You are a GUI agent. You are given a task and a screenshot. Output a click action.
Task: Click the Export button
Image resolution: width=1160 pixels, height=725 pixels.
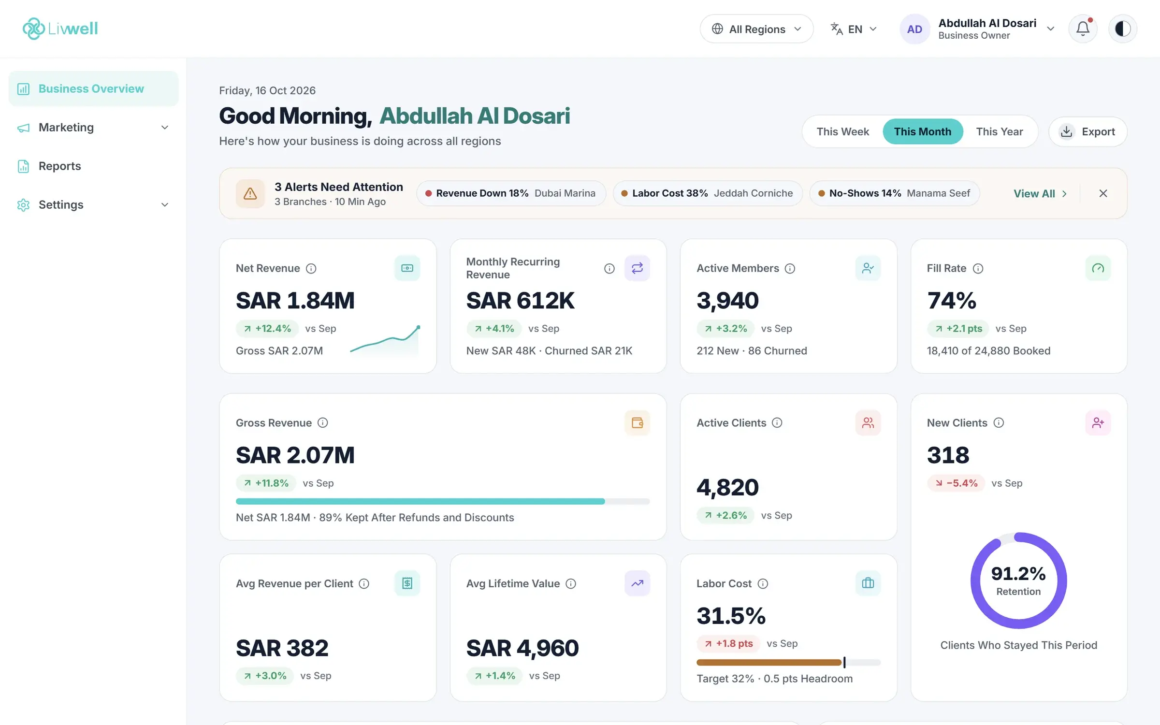tap(1087, 131)
